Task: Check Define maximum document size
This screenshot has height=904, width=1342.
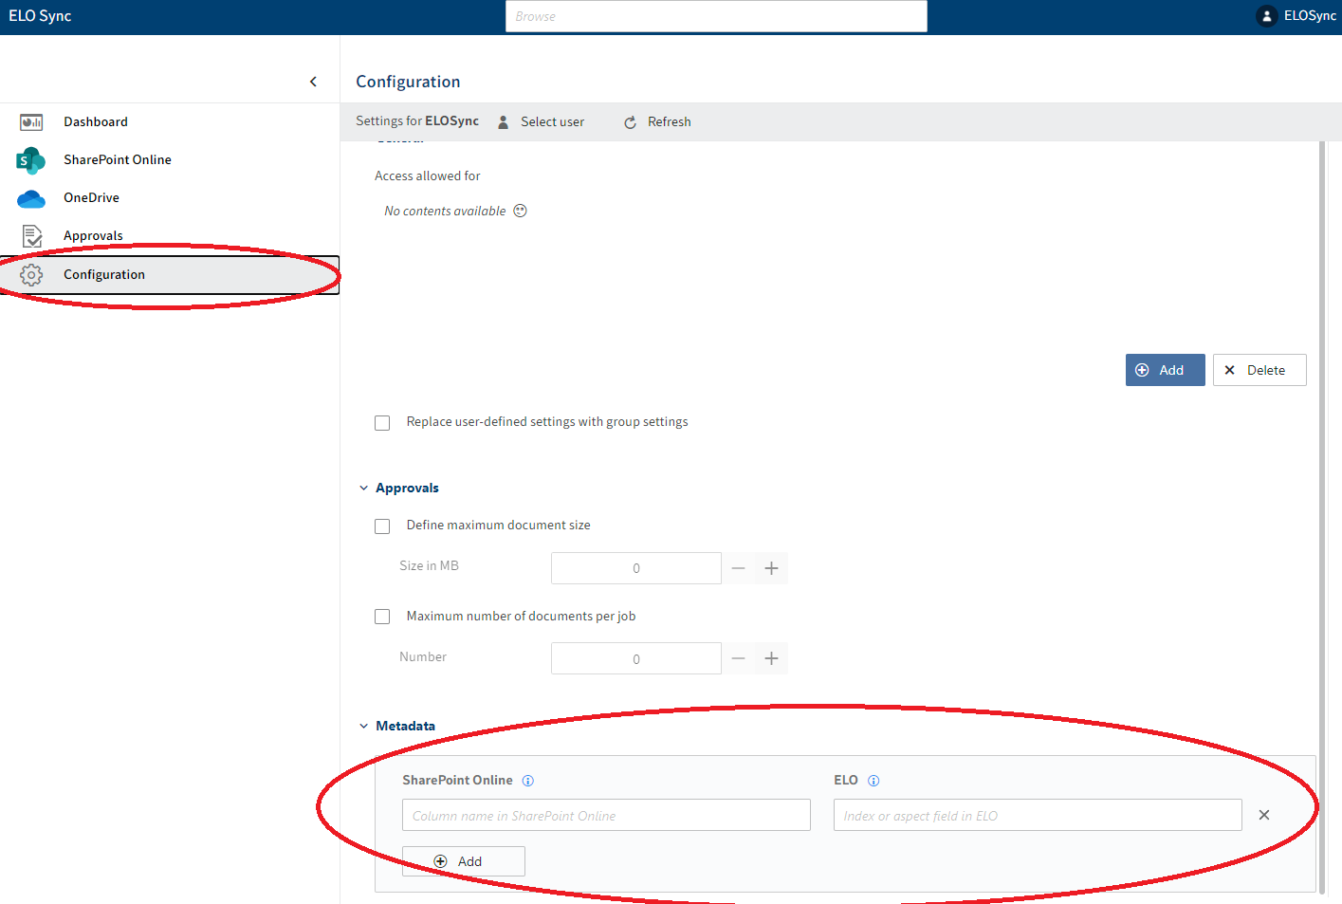Action: click(x=382, y=526)
